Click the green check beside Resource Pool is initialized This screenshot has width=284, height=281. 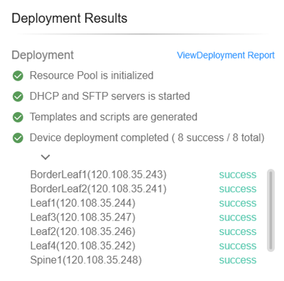[18, 76]
